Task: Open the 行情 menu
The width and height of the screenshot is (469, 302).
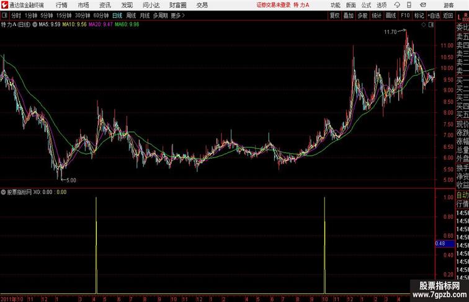Action: [x=61, y=5]
